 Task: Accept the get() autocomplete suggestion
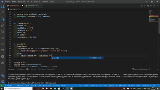click(77, 58)
